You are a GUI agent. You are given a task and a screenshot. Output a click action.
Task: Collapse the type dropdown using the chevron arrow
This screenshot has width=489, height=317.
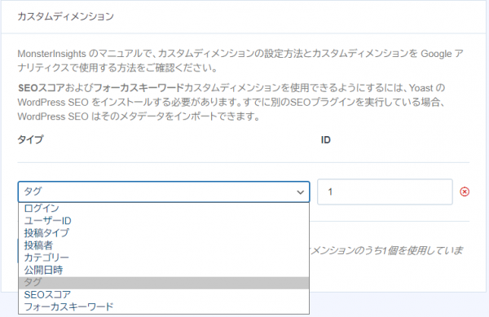[x=300, y=192]
